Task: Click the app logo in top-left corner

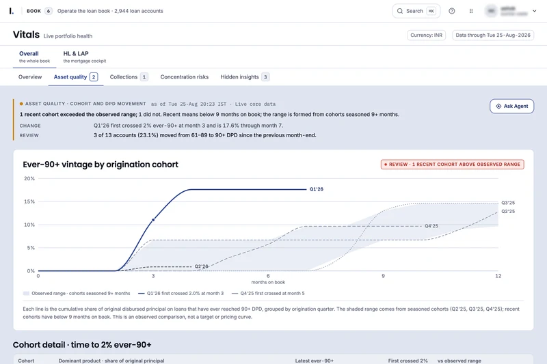Action: pyautogui.click(x=12, y=11)
